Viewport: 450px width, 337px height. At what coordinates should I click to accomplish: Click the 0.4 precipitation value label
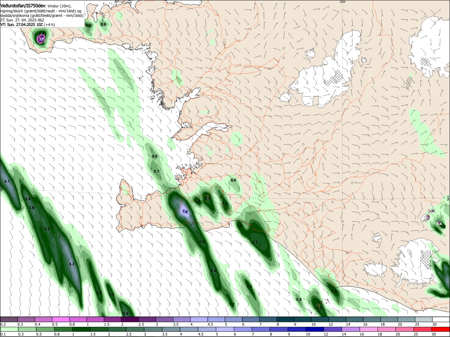coord(439,223)
